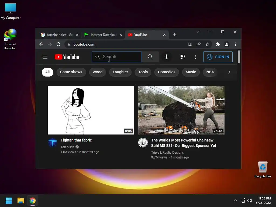Reload the page with the refresh icon

click(x=58, y=44)
